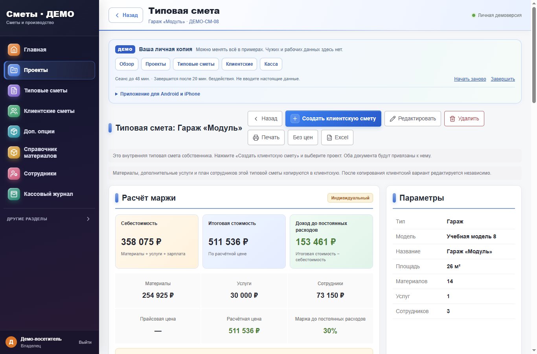Screen dimensions: 537x354
Task: Click the Сотрудники sidebar icon
Action: (14, 173)
